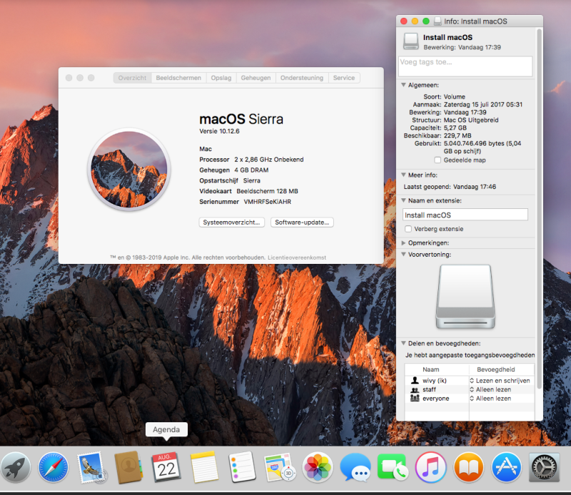
Task: Launch FaceTime from the Dock
Action: 393,467
